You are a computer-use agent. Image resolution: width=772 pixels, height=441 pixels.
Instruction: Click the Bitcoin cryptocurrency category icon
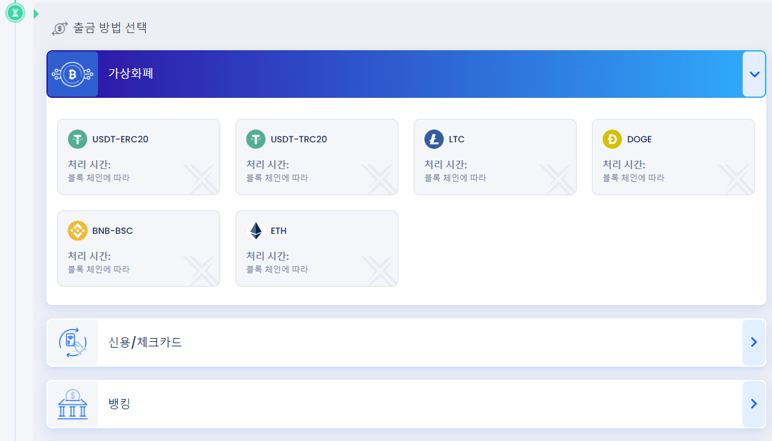73,74
